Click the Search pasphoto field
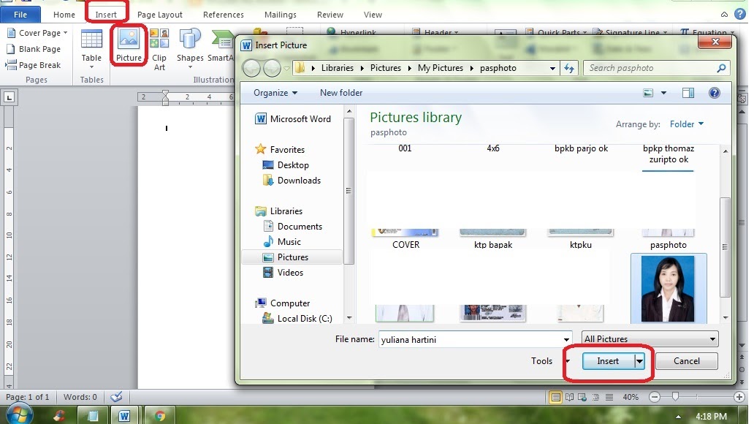 (650, 68)
